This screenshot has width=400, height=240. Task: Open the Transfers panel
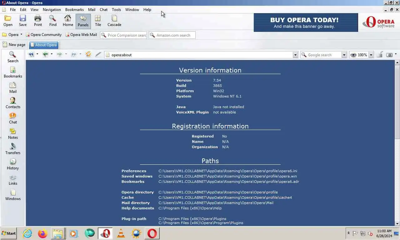click(13, 149)
